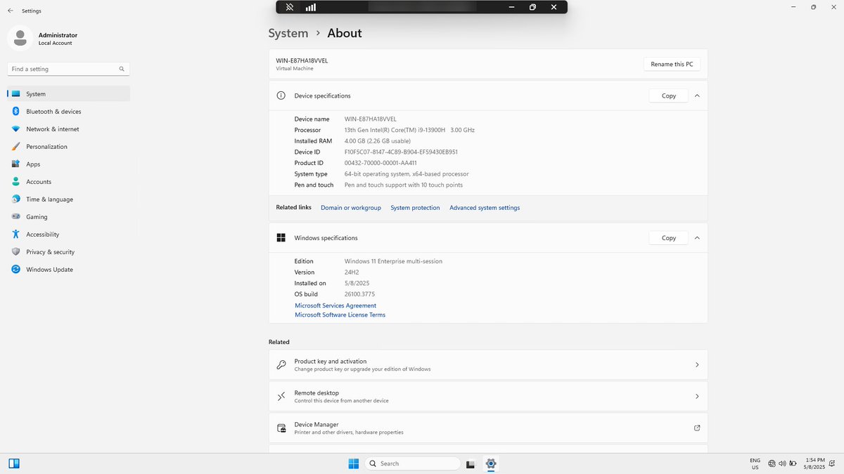The image size is (844, 474).
Task: Collapse the Windows specifications section
Action: tap(697, 238)
